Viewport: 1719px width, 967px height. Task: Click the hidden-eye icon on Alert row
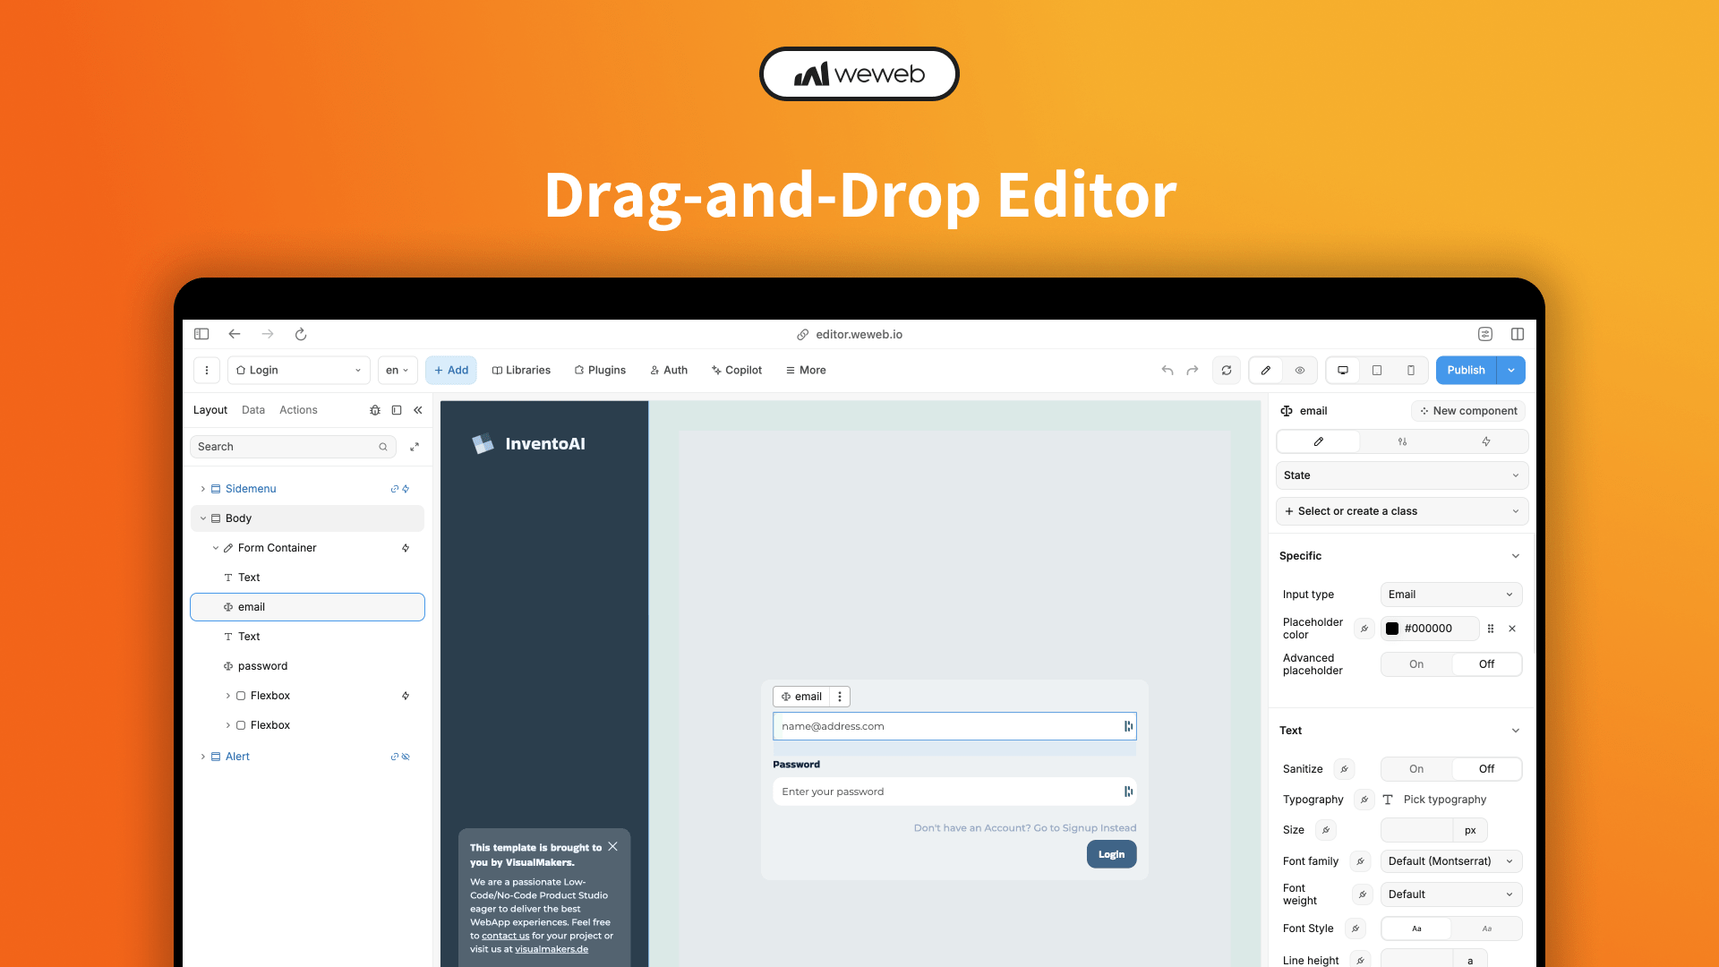pyautogui.click(x=406, y=757)
